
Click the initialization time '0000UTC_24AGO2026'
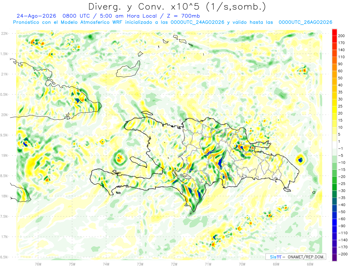[x=197, y=22]
